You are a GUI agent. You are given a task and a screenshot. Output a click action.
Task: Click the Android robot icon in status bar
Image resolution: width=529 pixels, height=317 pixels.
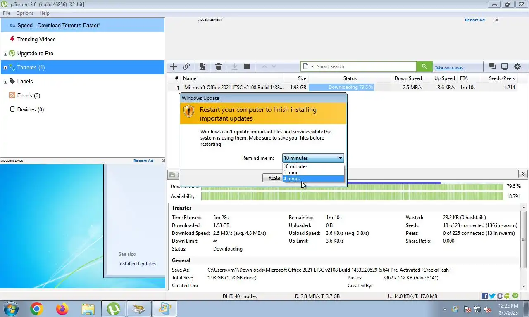point(508,296)
